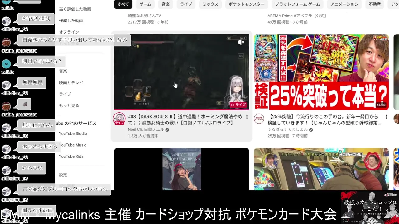
Task: Open 映画とテレビ in sidebar
Action: 71,83
